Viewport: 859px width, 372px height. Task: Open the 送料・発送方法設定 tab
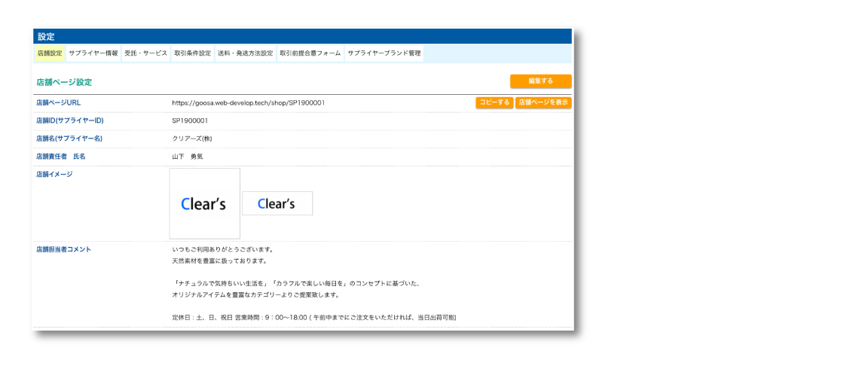(245, 53)
